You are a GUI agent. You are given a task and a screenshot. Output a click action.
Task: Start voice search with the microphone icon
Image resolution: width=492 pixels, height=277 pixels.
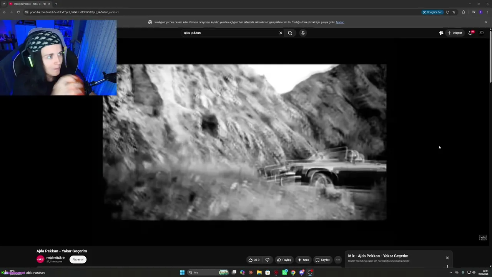tap(303, 33)
